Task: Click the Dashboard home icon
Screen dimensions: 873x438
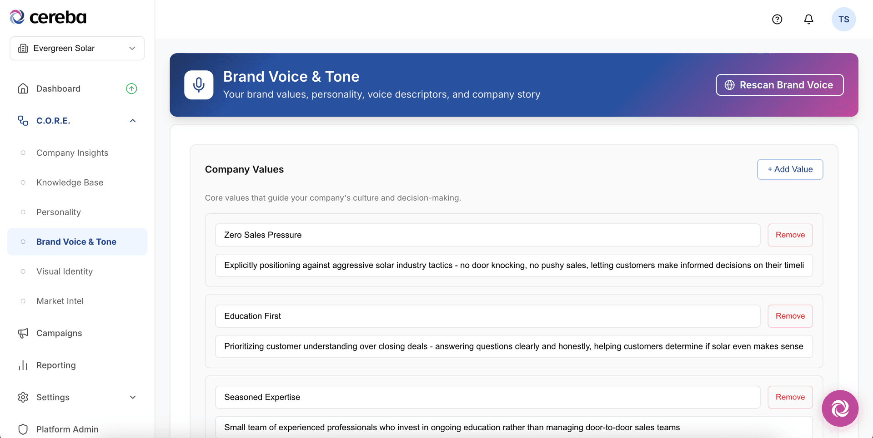Action: [23, 88]
